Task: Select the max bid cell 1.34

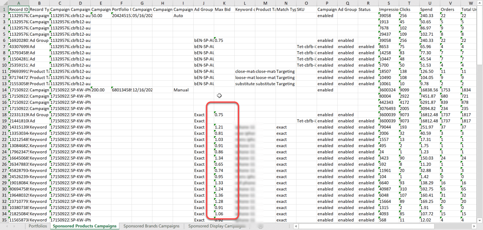Action: 224,158
